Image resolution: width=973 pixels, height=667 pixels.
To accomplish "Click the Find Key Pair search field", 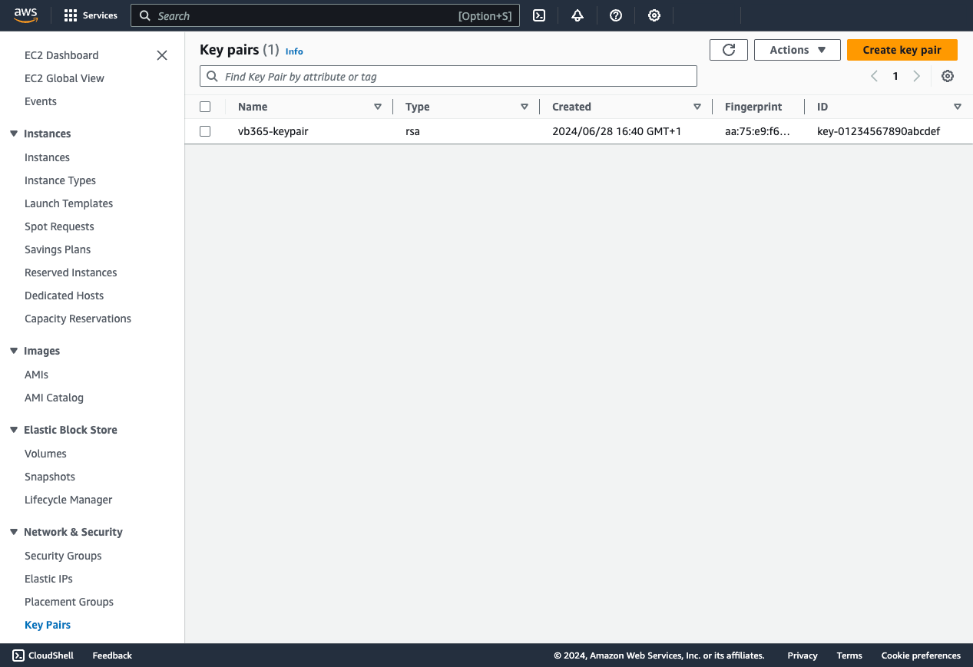I will pyautogui.click(x=448, y=76).
